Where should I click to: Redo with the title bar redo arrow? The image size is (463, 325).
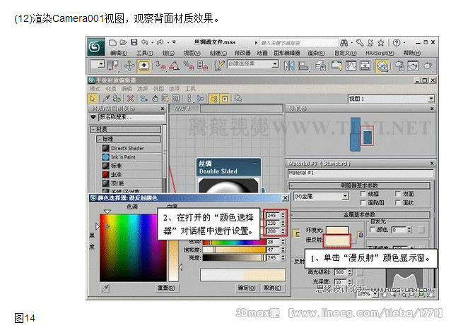[x=160, y=42]
